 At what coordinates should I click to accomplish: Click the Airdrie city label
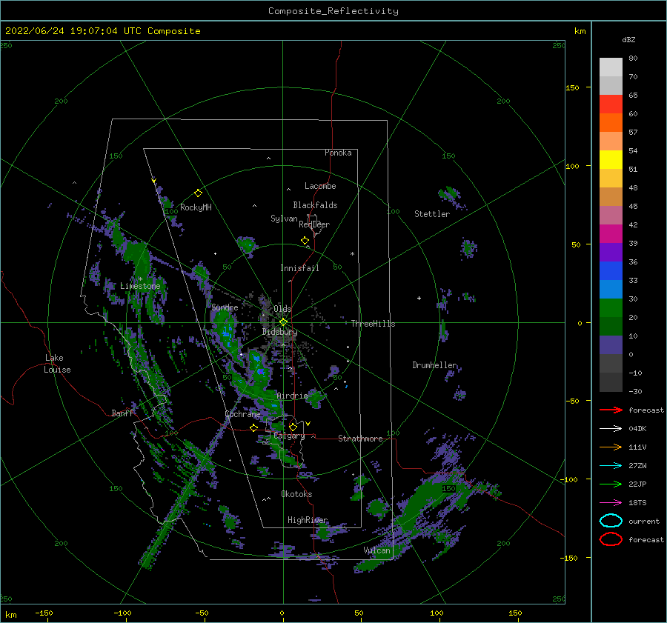[292, 396]
